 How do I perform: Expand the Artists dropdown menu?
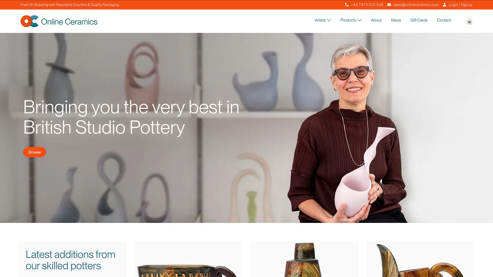[323, 20]
